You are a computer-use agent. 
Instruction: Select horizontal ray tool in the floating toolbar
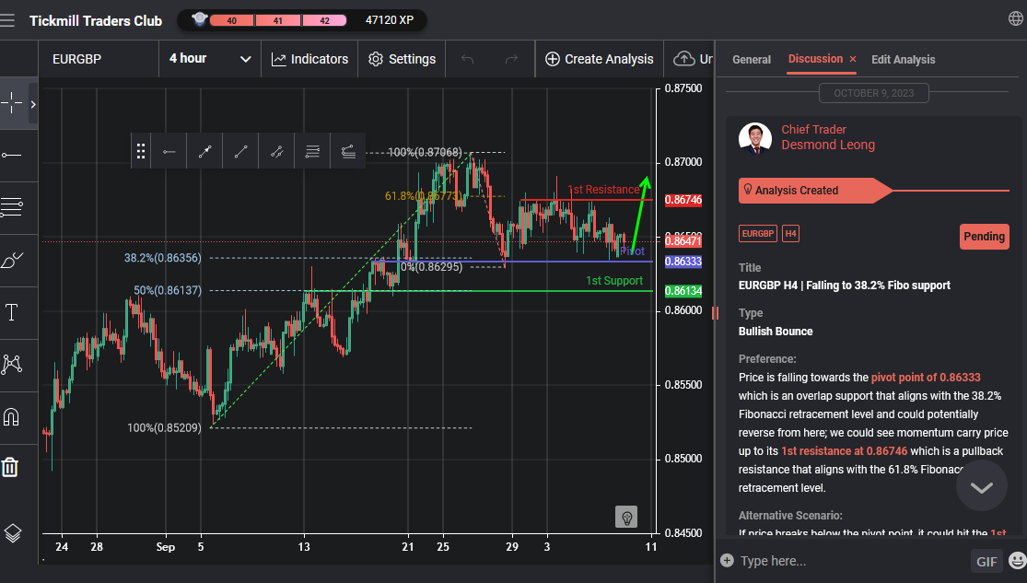pos(169,151)
